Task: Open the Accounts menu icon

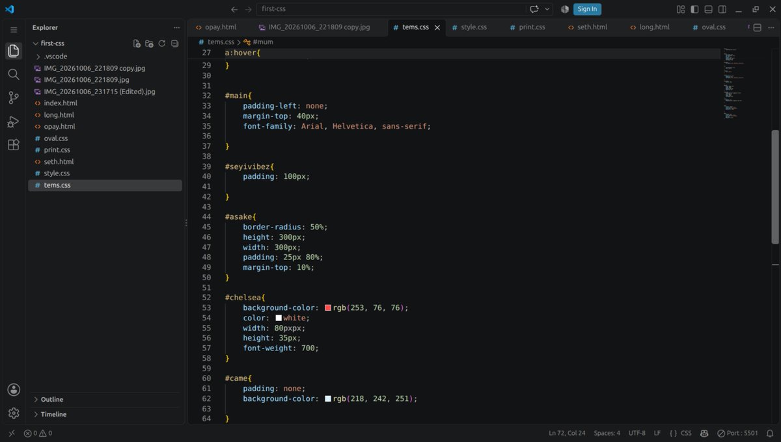Action: 13,389
